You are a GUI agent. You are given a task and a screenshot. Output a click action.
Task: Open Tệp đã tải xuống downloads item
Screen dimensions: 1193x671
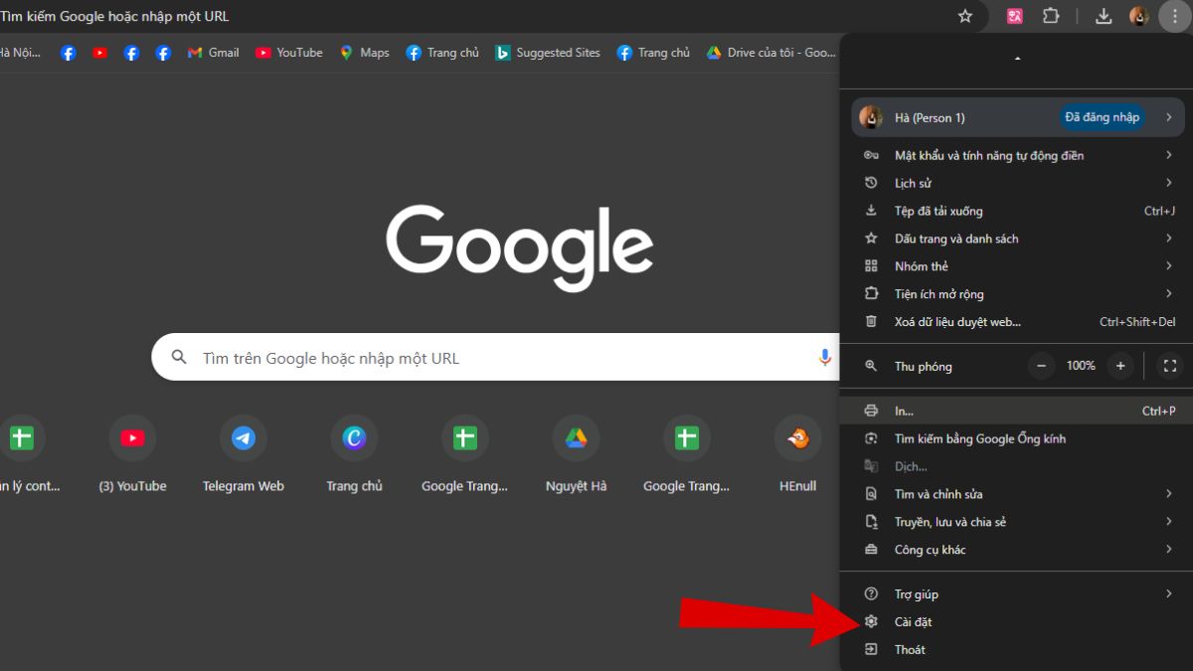(x=1018, y=211)
